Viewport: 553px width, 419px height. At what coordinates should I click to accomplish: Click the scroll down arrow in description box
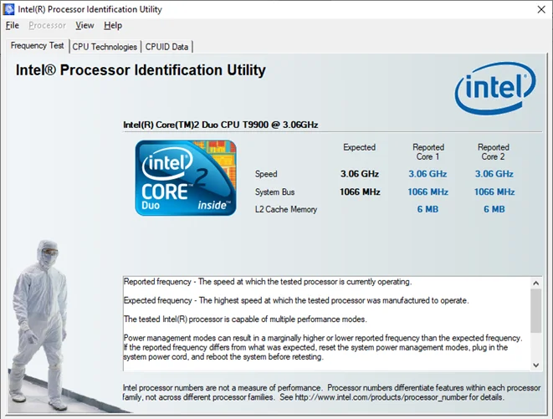[x=536, y=365]
